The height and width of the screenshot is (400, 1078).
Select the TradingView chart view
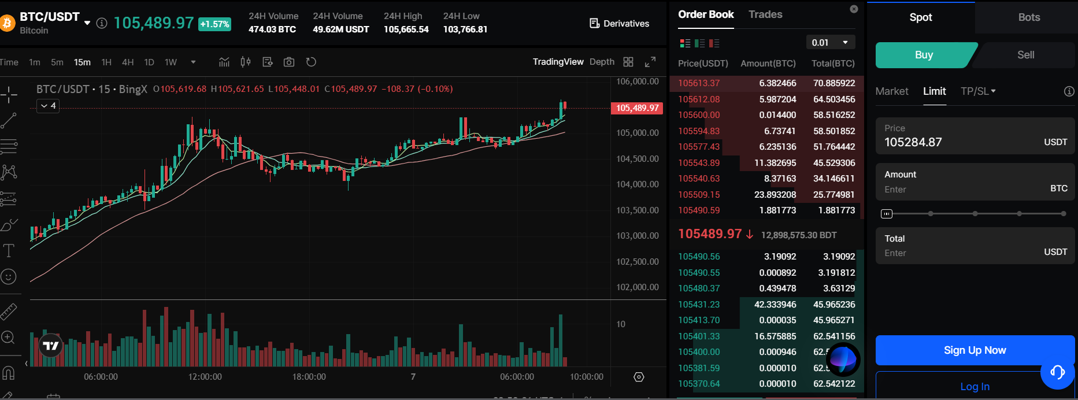558,62
